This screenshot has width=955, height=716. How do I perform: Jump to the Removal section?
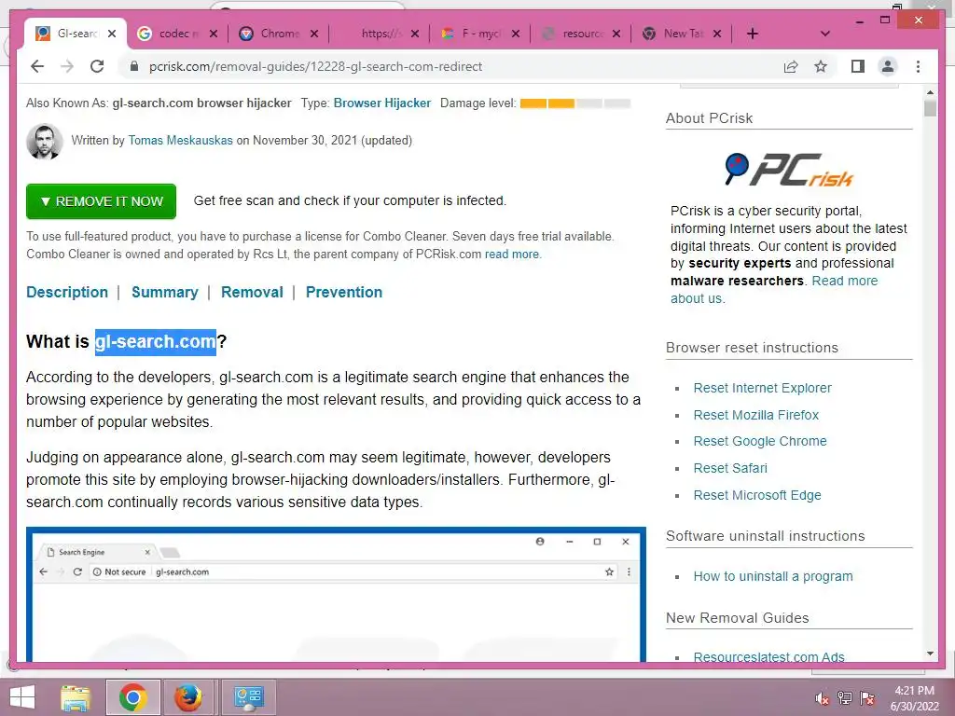(x=252, y=292)
